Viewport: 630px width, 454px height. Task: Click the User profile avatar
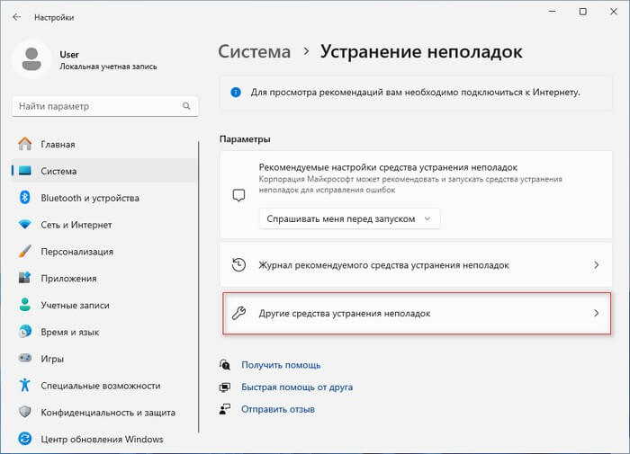click(x=31, y=59)
